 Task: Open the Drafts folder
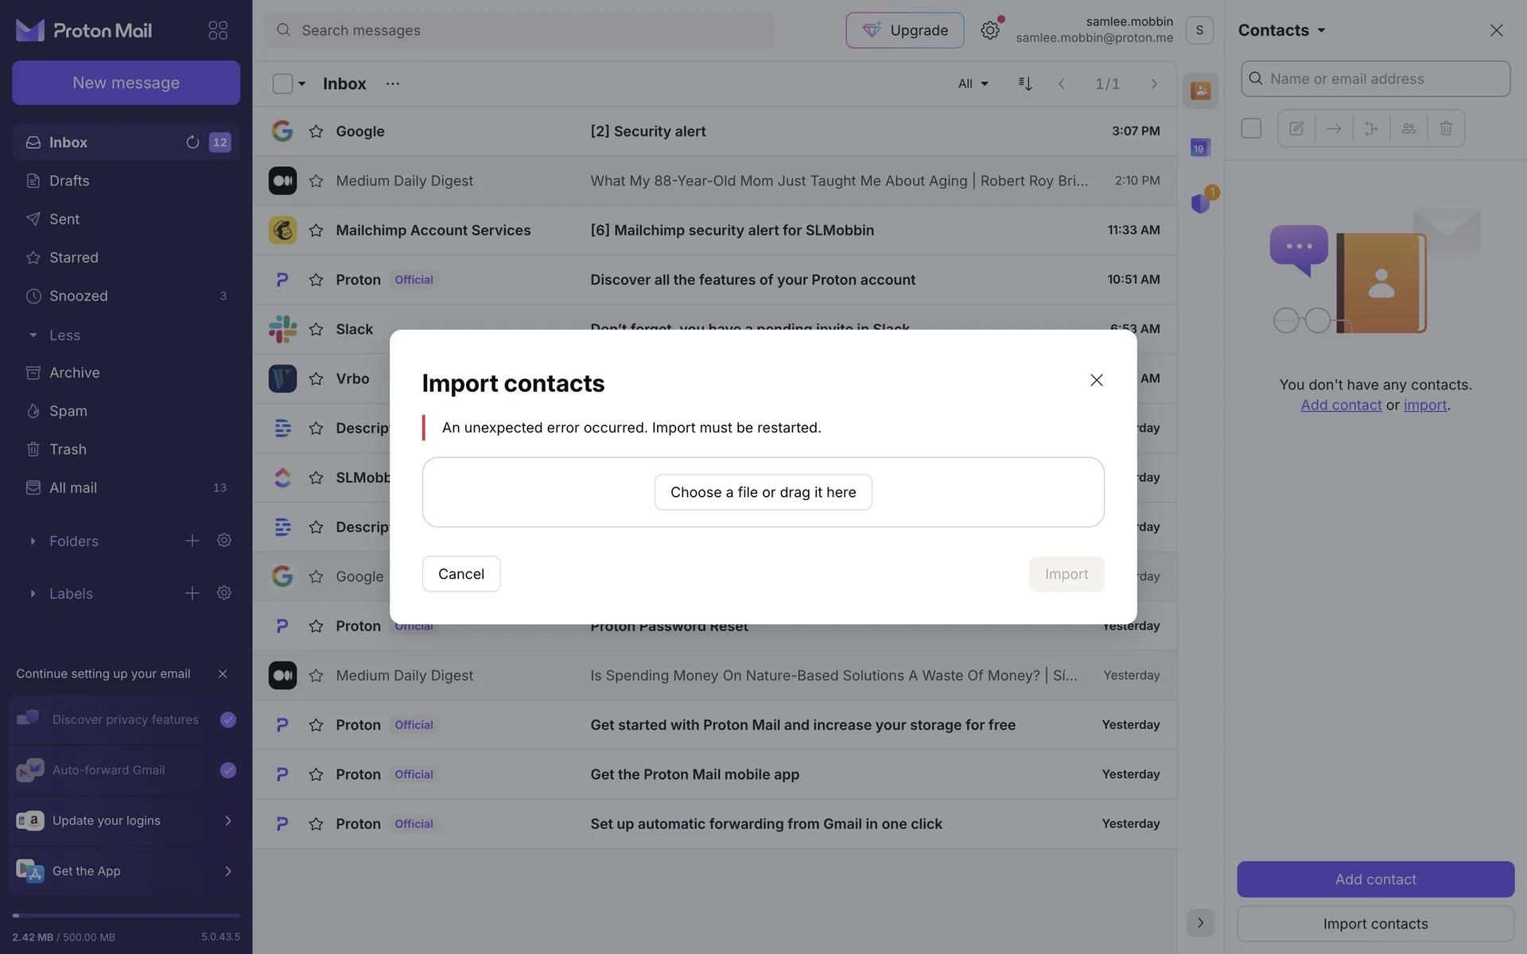[x=69, y=180]
